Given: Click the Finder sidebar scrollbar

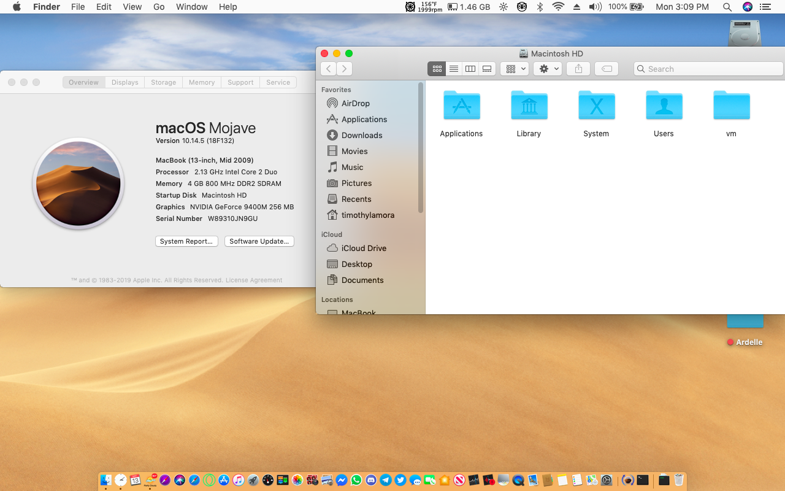Looking at the screenshot, I should 421,147.
